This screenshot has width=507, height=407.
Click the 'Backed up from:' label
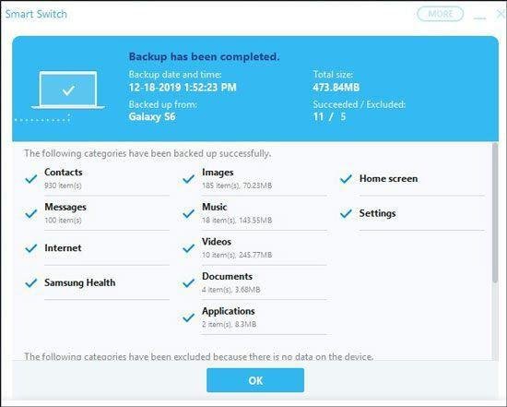point(163,104)
